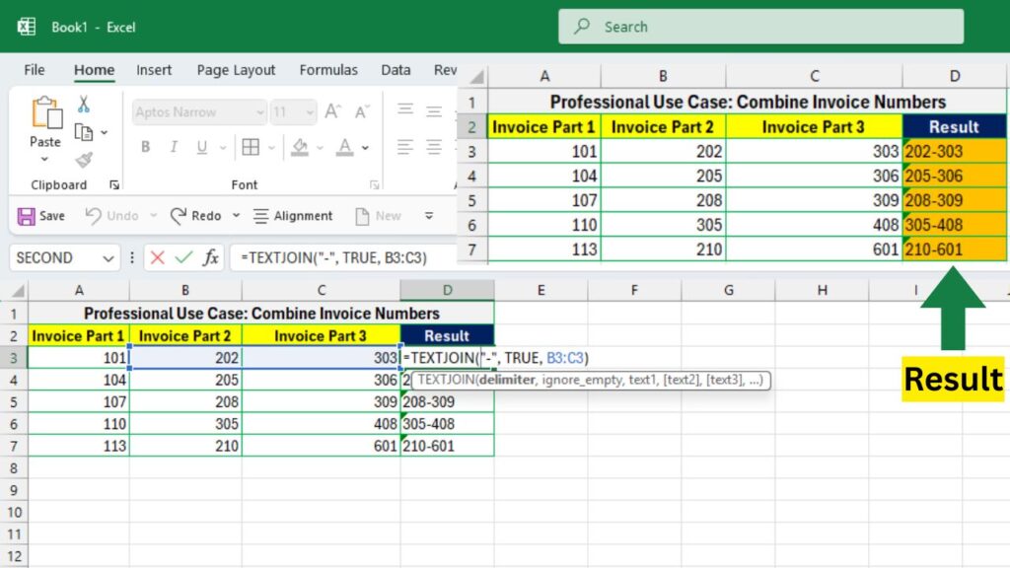Image resolution: width=1010 pixels, height=568 pixels.
Task: Select the Format Painter brush
Action: click(x=84, y=159)
